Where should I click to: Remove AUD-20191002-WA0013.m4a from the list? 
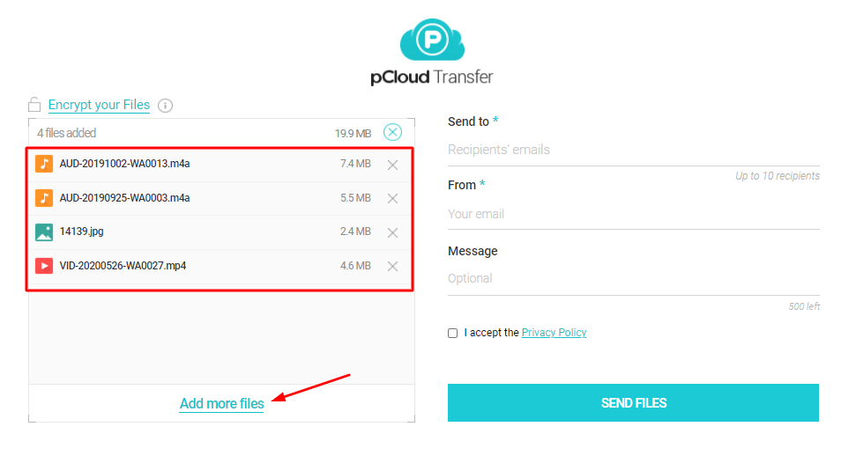pos(392,165)
